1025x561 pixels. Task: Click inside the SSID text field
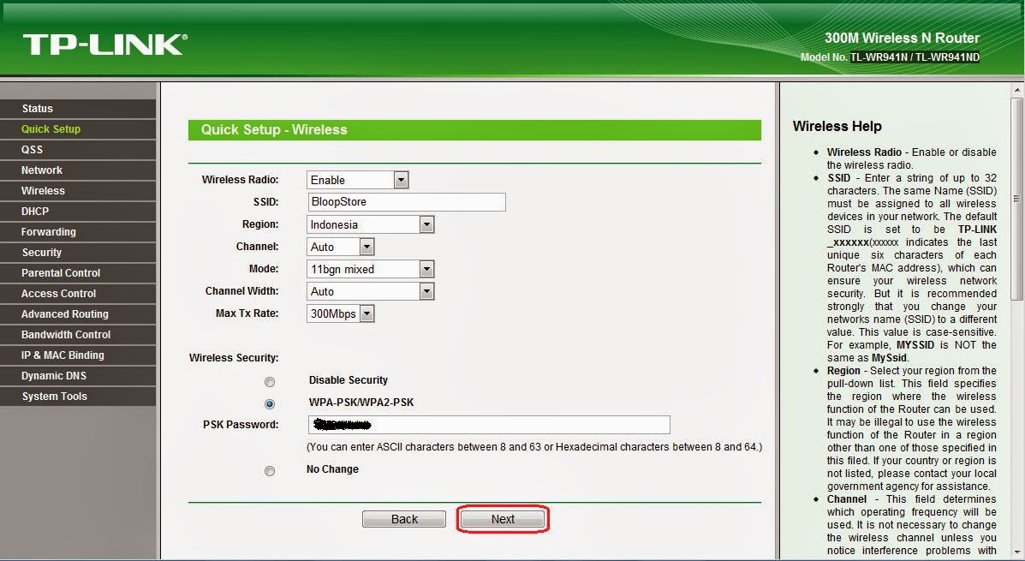coord(406,201)
